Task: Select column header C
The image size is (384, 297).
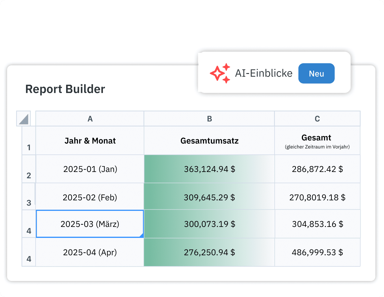Action: (317, 118)
